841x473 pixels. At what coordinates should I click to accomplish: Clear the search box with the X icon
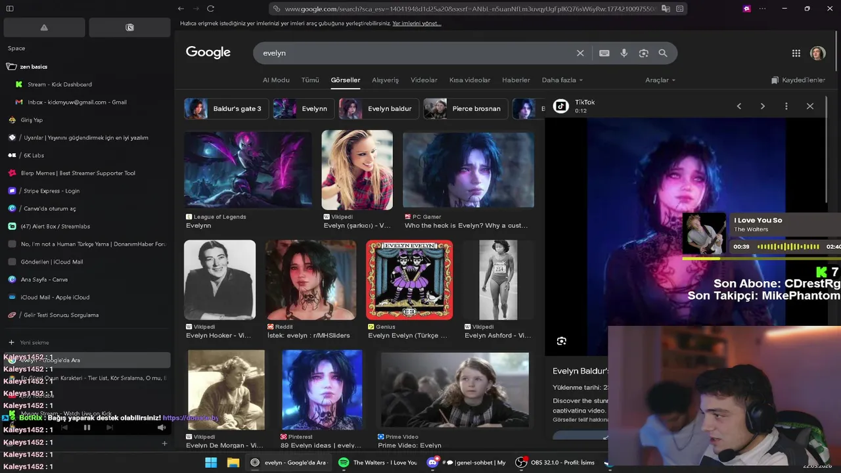pyautogui.click(x=580, y=53)
